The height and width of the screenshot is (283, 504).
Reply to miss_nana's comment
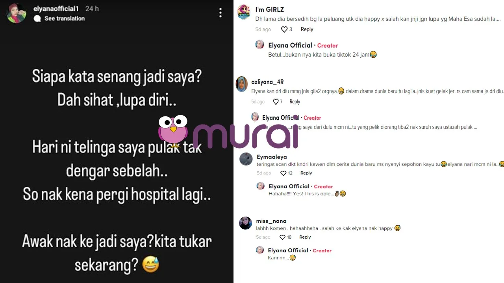[x=305, y=237]
